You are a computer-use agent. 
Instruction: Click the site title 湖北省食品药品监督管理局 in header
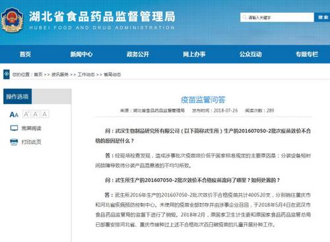(x=102, y=16)
